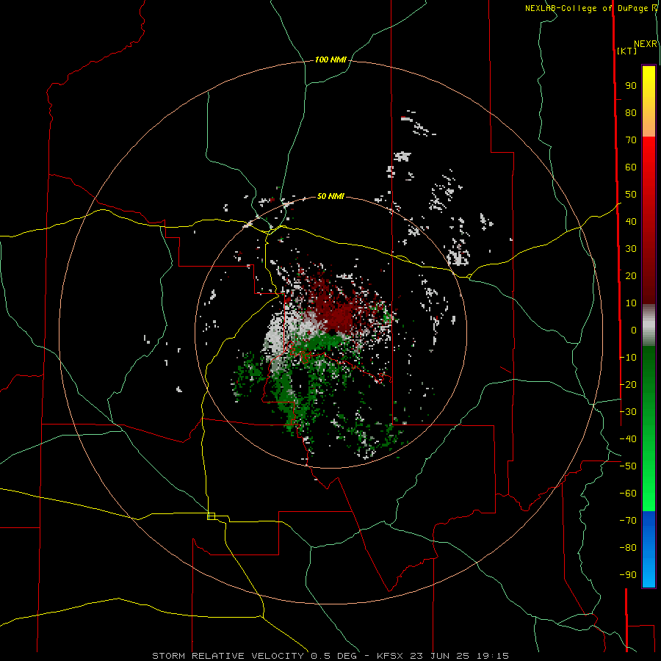661x661 pixels.
Task: Select the 60 knot scale value
Action: tap(631, 167)
